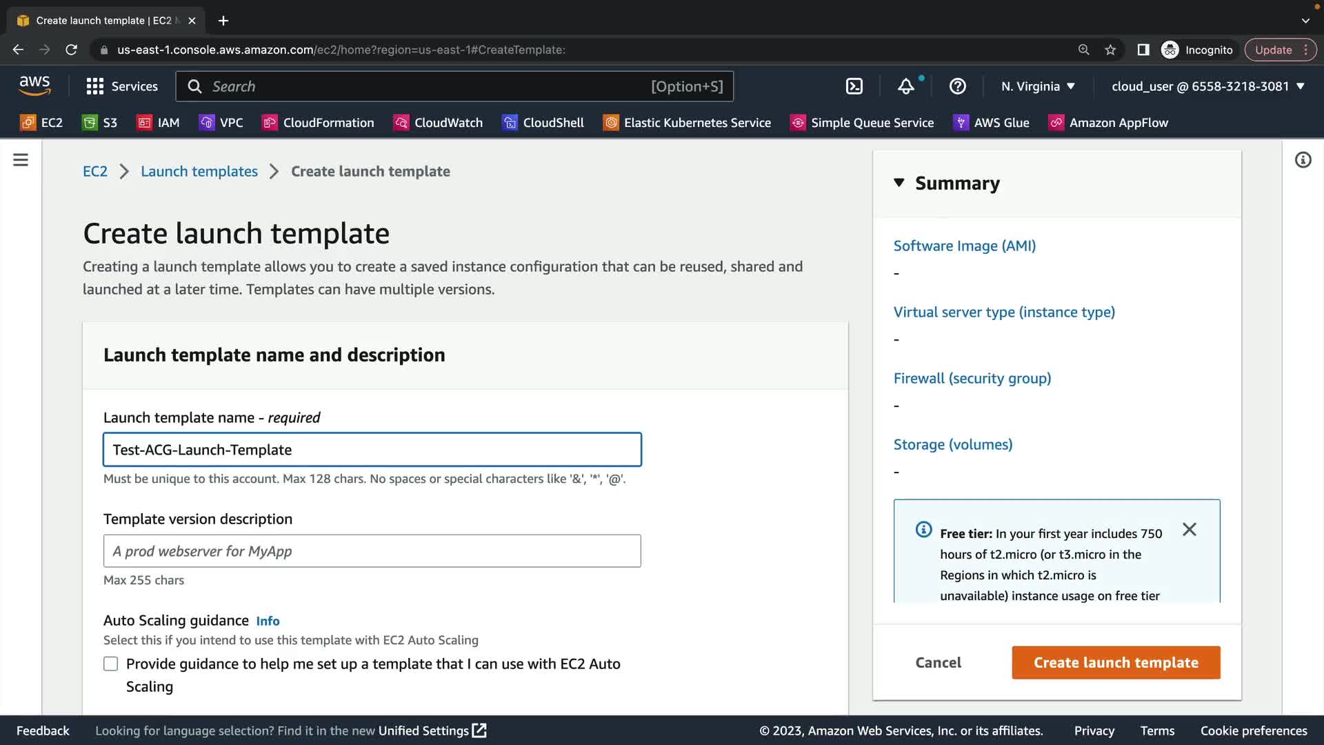Open the info panel icon at right
Image resolution: width=1324 pixels, height=745 pixels.
pos(1303,160)
